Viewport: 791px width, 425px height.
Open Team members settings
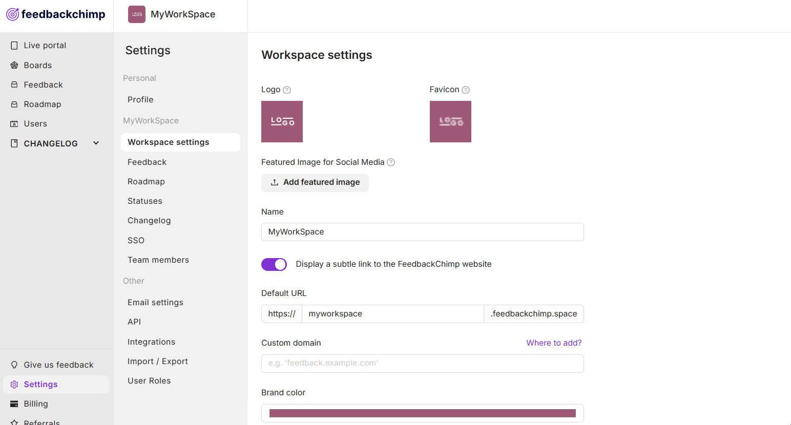[x=158, y=260]
